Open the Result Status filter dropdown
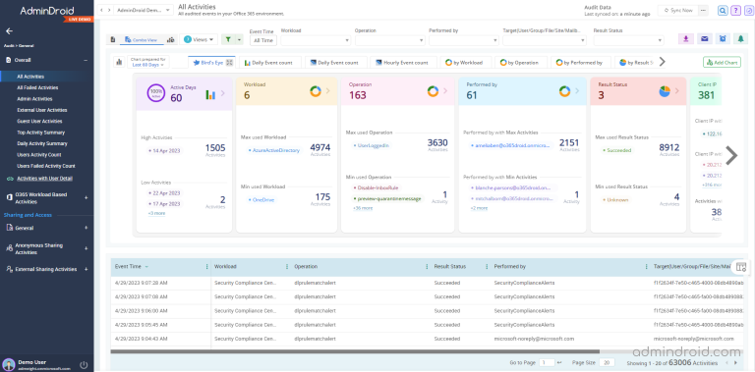Screen dimensions: 755x372 (x=629, y=40)
